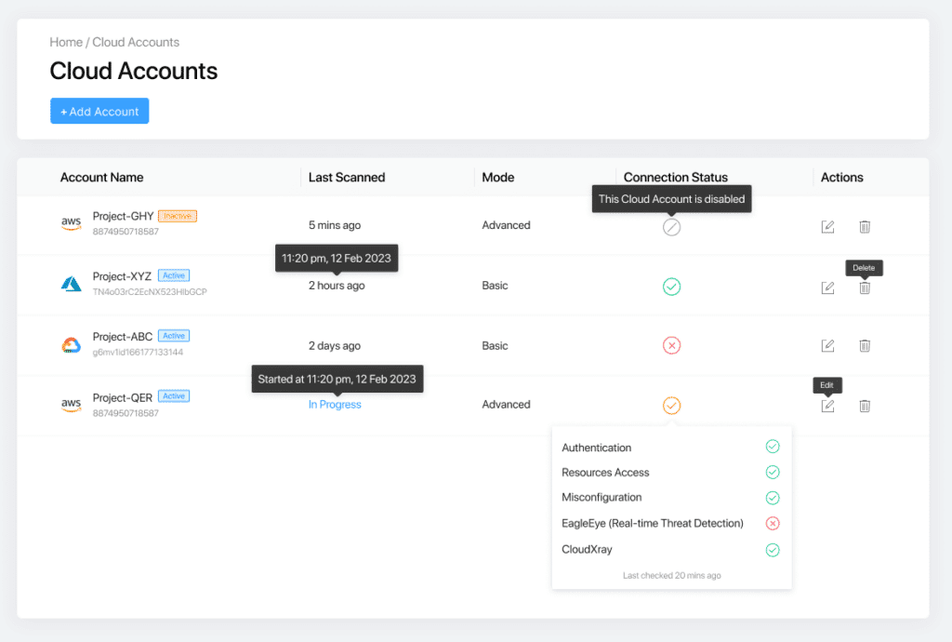Click disabled connection status icon for Project-GHY
The image size is (952, 642).
(671, 227)
